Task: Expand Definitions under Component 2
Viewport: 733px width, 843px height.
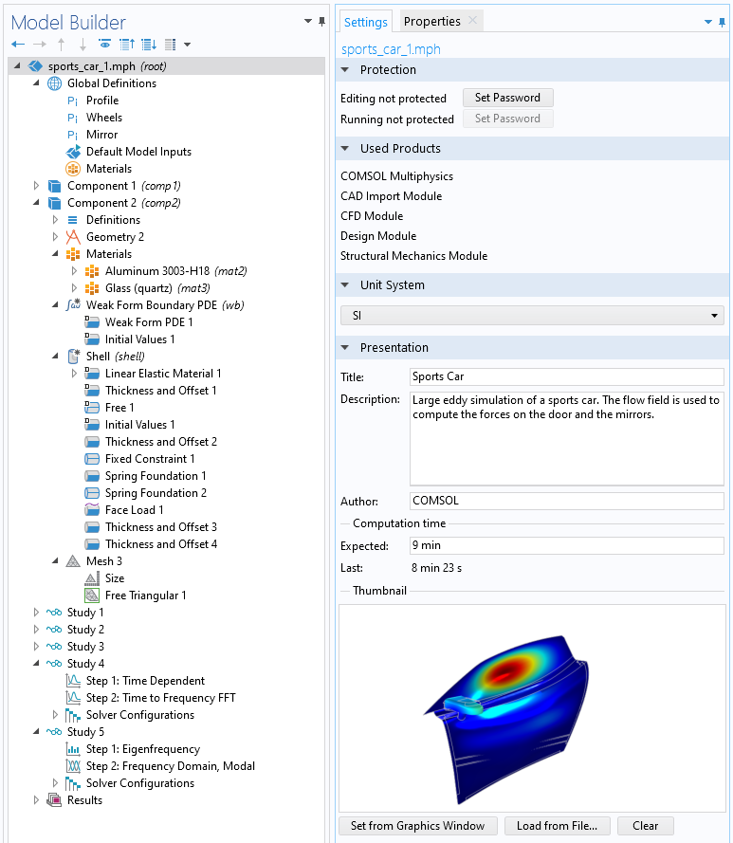Action: [x=55, y=220]
